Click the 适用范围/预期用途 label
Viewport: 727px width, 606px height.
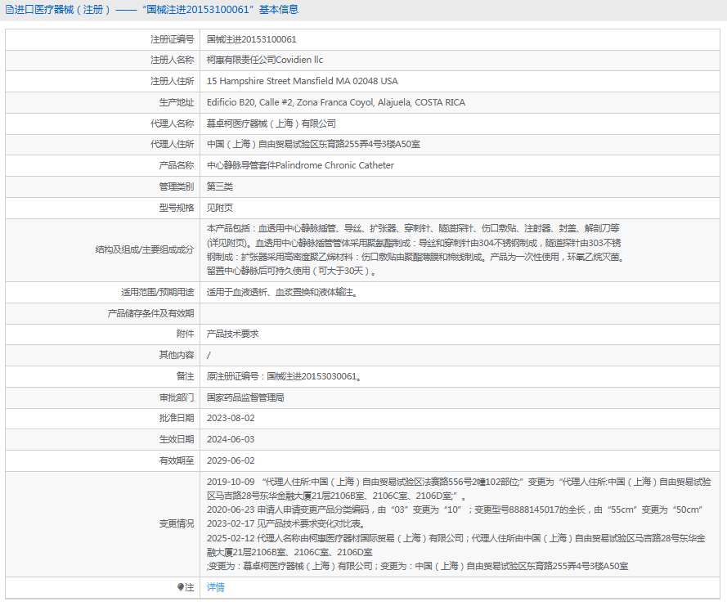pos(158,293)
